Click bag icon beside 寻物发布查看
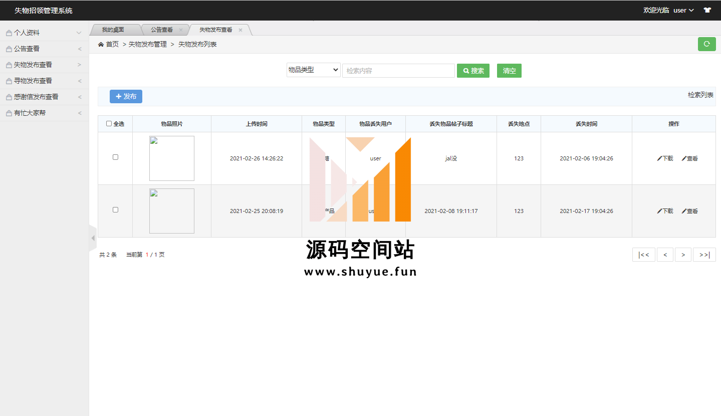The height and width of the screenshot is (416, 721). [9, 81]
